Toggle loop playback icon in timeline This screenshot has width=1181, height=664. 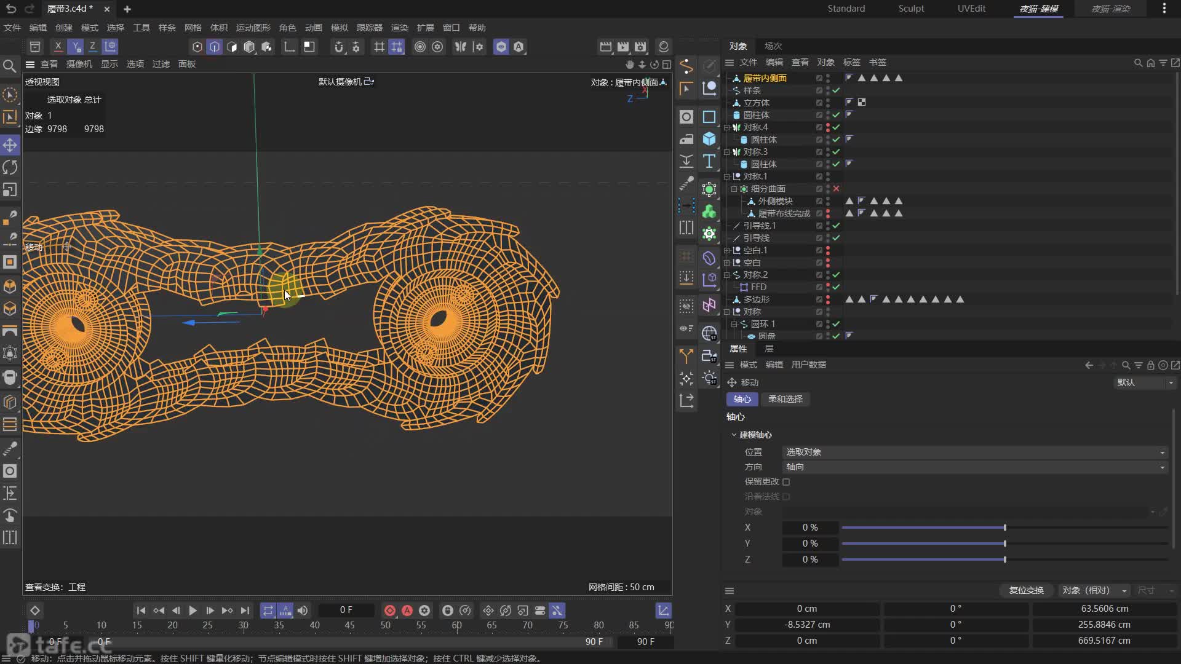(268, 611)
